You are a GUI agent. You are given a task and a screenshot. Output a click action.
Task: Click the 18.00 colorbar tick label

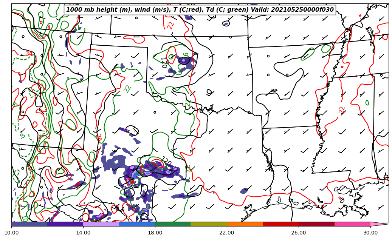(x=155, y=233)
